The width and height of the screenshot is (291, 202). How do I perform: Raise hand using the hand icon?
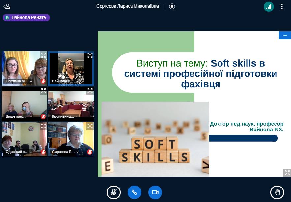277,192
